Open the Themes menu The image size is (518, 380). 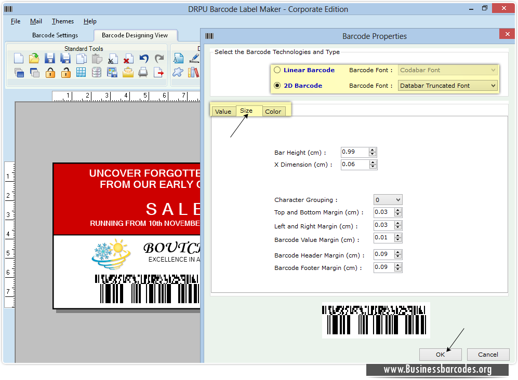tap(62, 21)
